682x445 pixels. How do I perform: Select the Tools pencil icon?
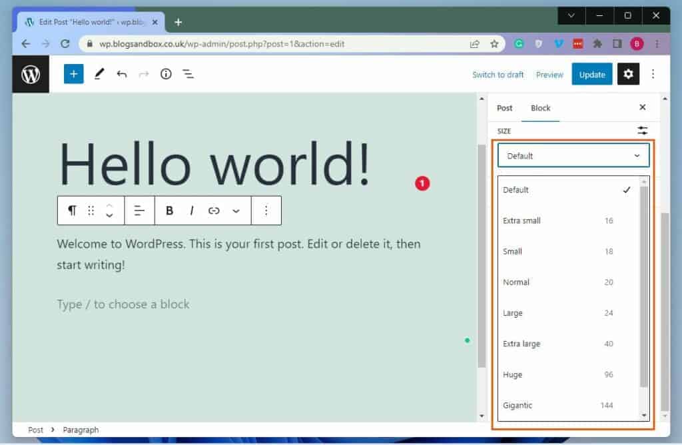(x=99, y=74)
